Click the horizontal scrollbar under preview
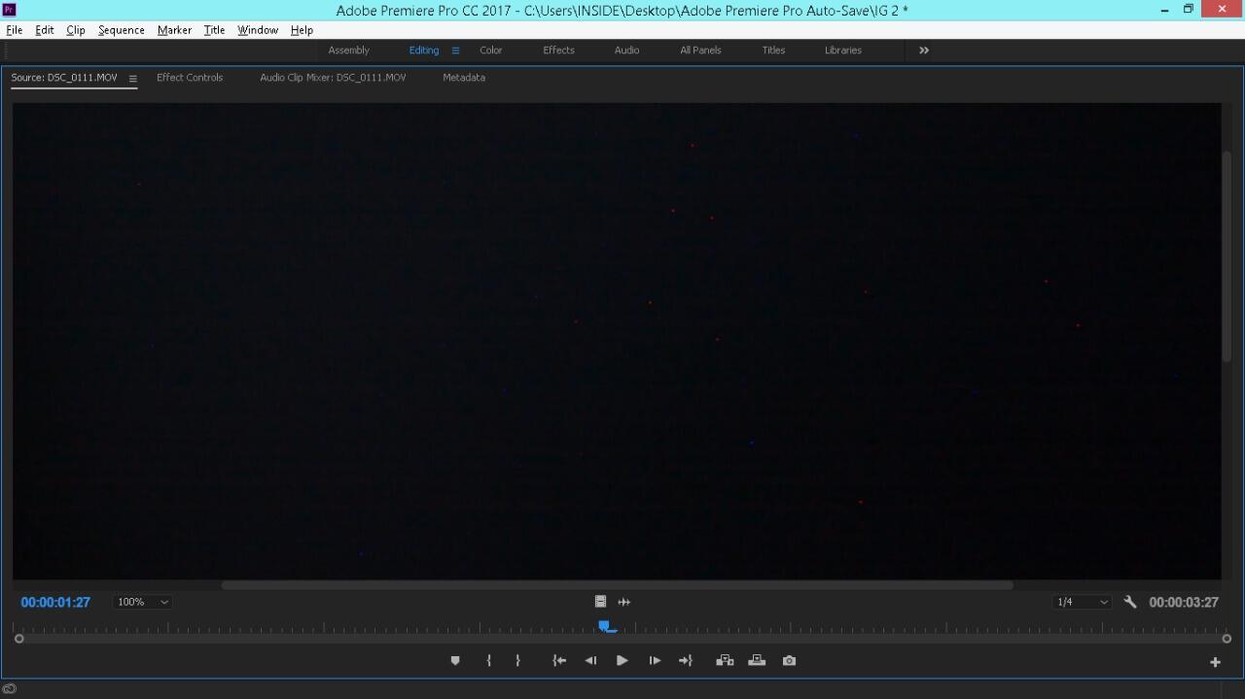The image size is (1245, 699). pos(617,585)
